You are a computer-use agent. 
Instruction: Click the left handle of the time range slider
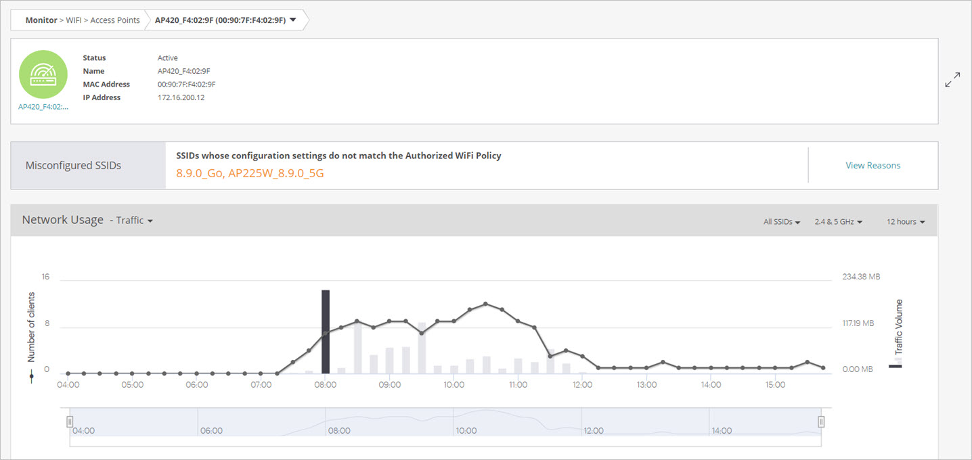click(x=70, y=422)
